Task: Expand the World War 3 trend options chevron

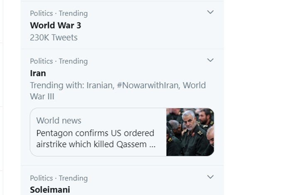Action: [210, 12]
